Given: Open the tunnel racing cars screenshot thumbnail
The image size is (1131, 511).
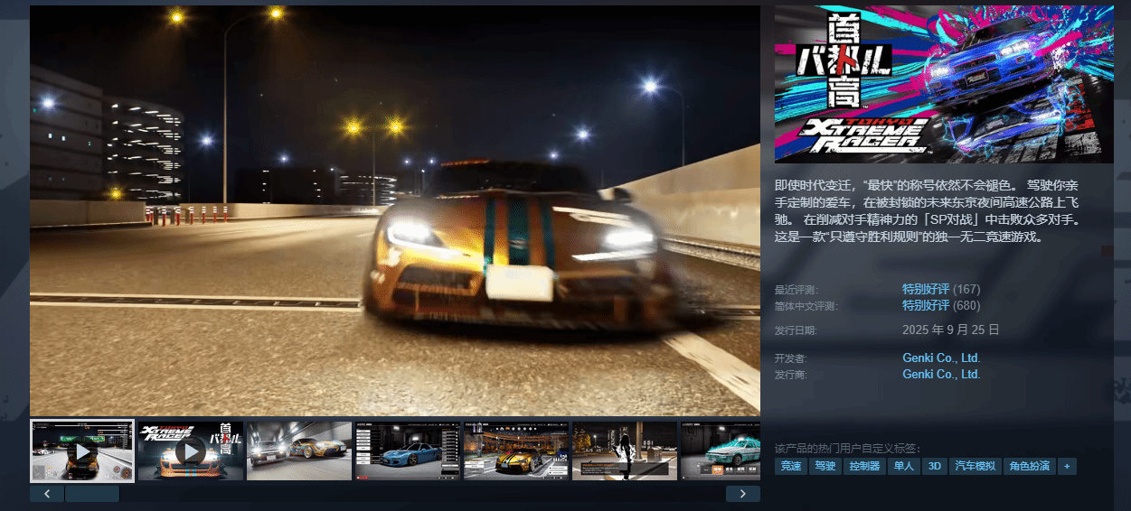Looking at the screenshot, I should (299, 451).
